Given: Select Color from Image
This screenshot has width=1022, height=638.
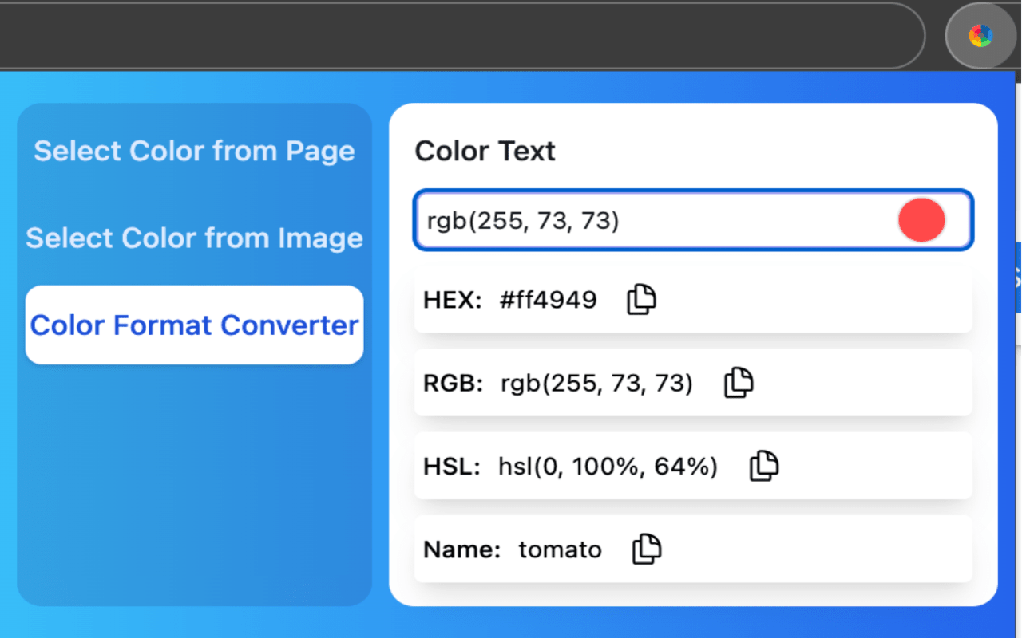Looking at the screenshot, I should tap(194, 238).
